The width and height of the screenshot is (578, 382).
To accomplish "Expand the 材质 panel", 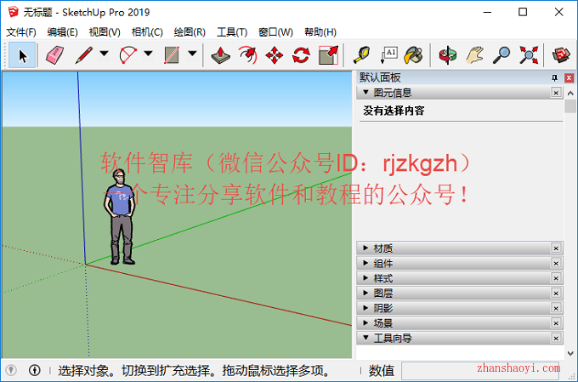I will (x=365, y=248).
